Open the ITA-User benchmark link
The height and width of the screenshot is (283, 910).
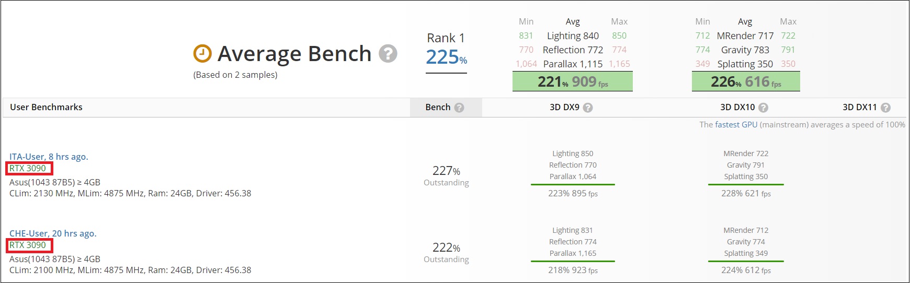(x=49, y=157)
